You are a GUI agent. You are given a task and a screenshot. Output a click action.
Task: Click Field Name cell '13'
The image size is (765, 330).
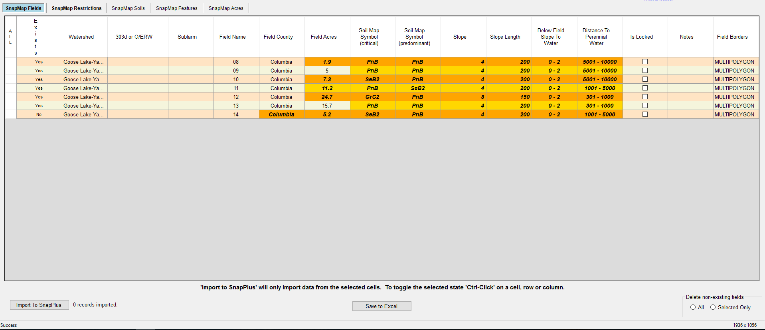[x=236, y=106]
